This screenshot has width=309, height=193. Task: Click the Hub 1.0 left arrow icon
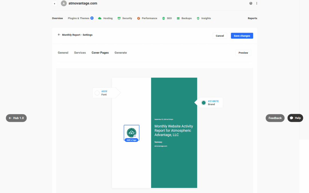coord(10,118)
